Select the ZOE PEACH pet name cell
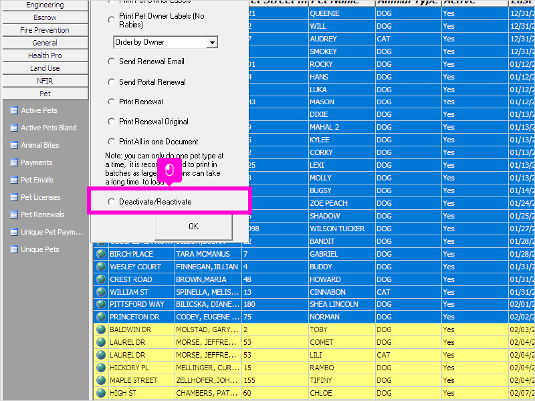 [342, 203]
